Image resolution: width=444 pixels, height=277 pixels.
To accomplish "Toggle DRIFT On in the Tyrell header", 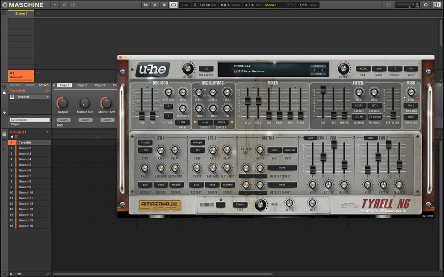I will tap(410, 68).
